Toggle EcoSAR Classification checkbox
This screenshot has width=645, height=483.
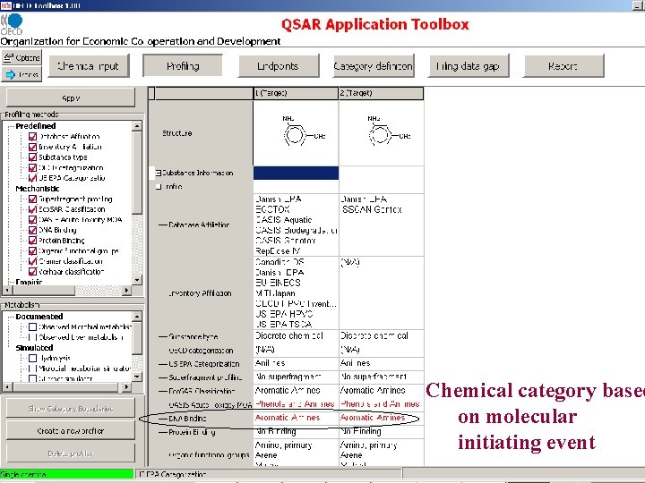[32, 209]
